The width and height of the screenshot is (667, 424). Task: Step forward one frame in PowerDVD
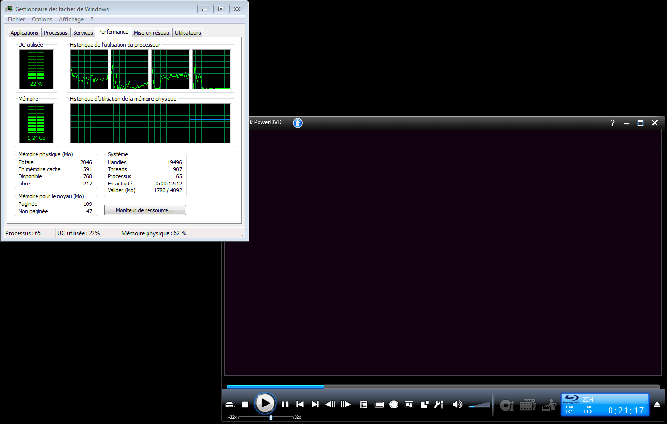coord(346,405)
